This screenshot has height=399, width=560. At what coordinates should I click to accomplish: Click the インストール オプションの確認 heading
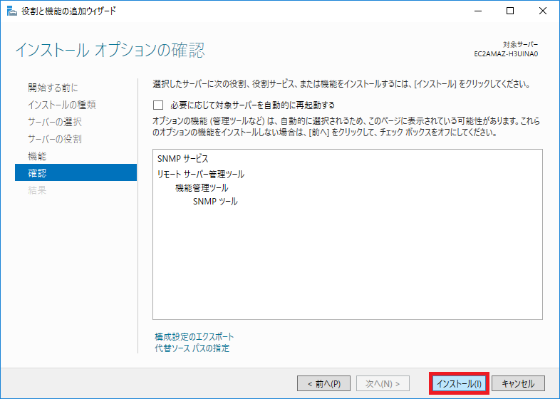click(x=110, y=50)
